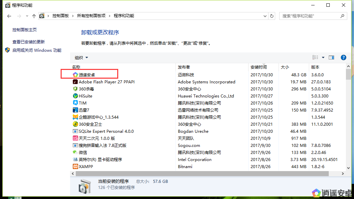This screenshot has height=199, width=354.
Task: Toggle the preview pane button
Action: point(331,57)
